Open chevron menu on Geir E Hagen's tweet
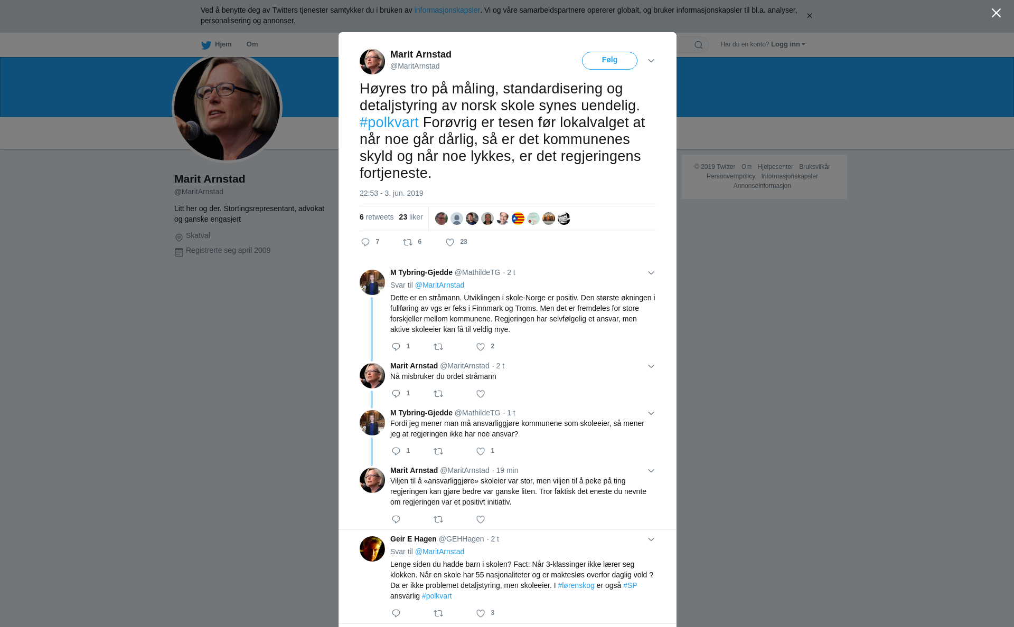This screenshot has height=627, width=1014. coord(651,539)
